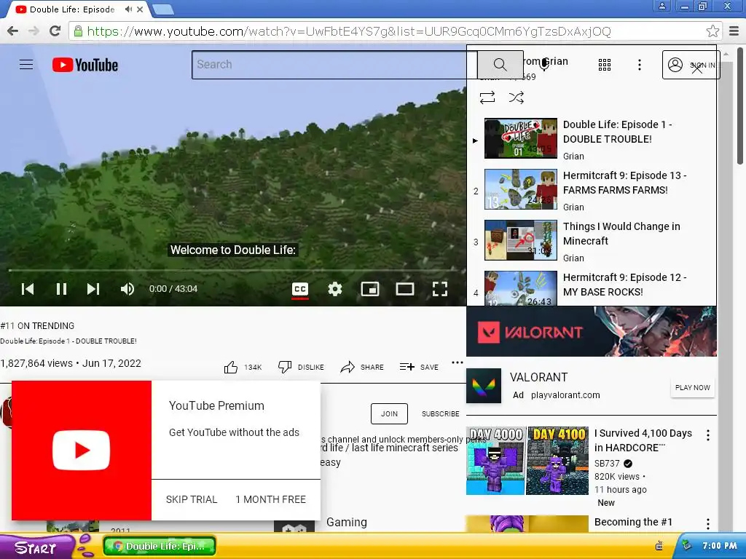This screenshot has width=746, height=559.
Task: Like the video with 134K likes
Action: (243, 367)
